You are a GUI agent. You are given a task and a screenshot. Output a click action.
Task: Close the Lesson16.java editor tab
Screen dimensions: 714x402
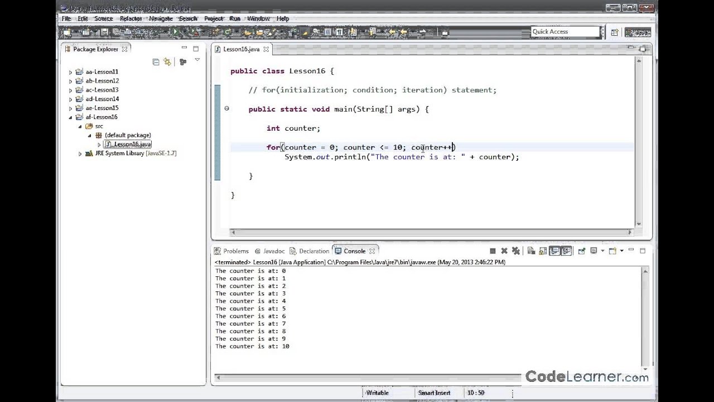[x=266, y=49]
